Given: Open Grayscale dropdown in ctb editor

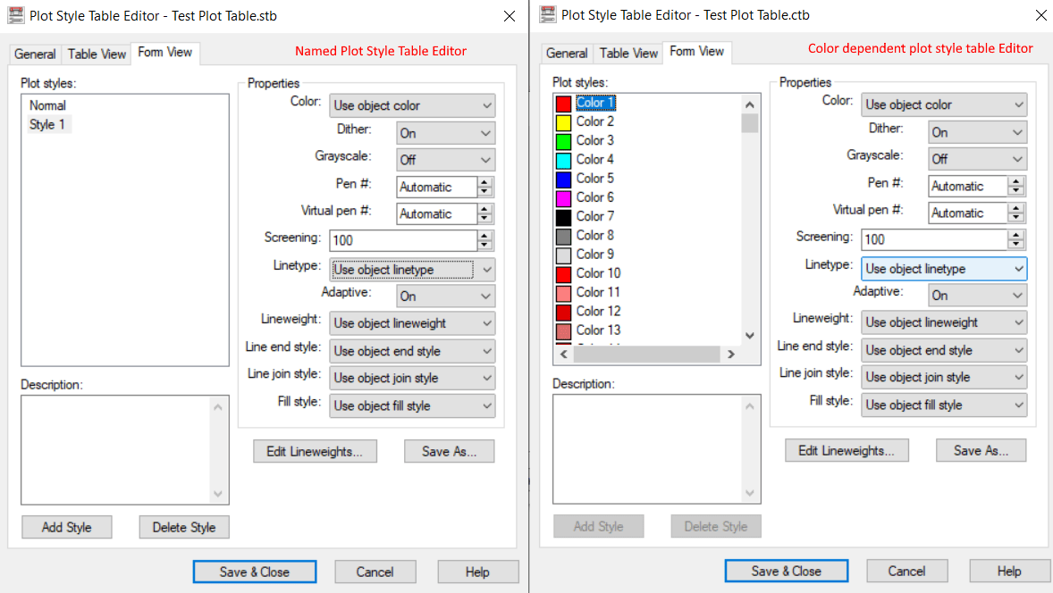Looking at the screenshot, I should [978, 159].
